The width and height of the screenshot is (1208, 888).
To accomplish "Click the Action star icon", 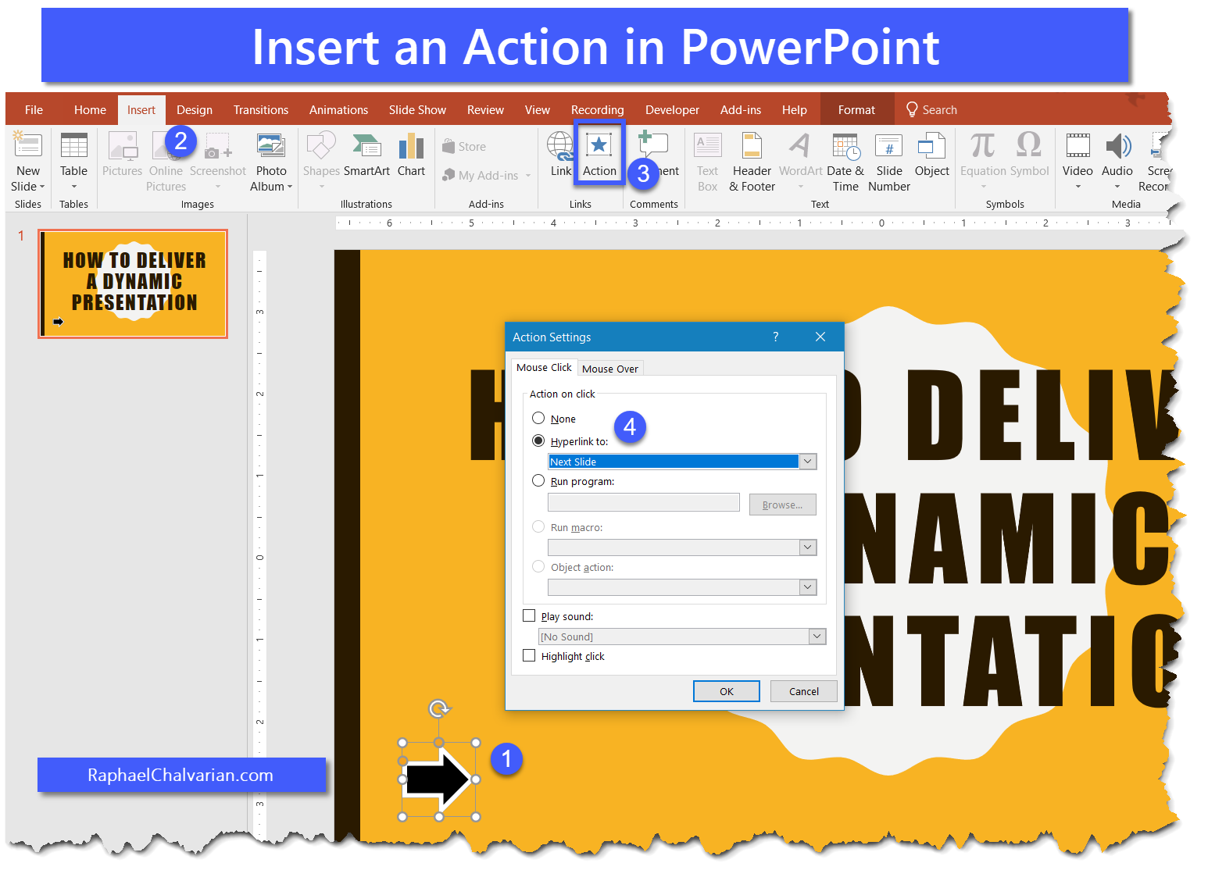I will [x=599, y=144].
